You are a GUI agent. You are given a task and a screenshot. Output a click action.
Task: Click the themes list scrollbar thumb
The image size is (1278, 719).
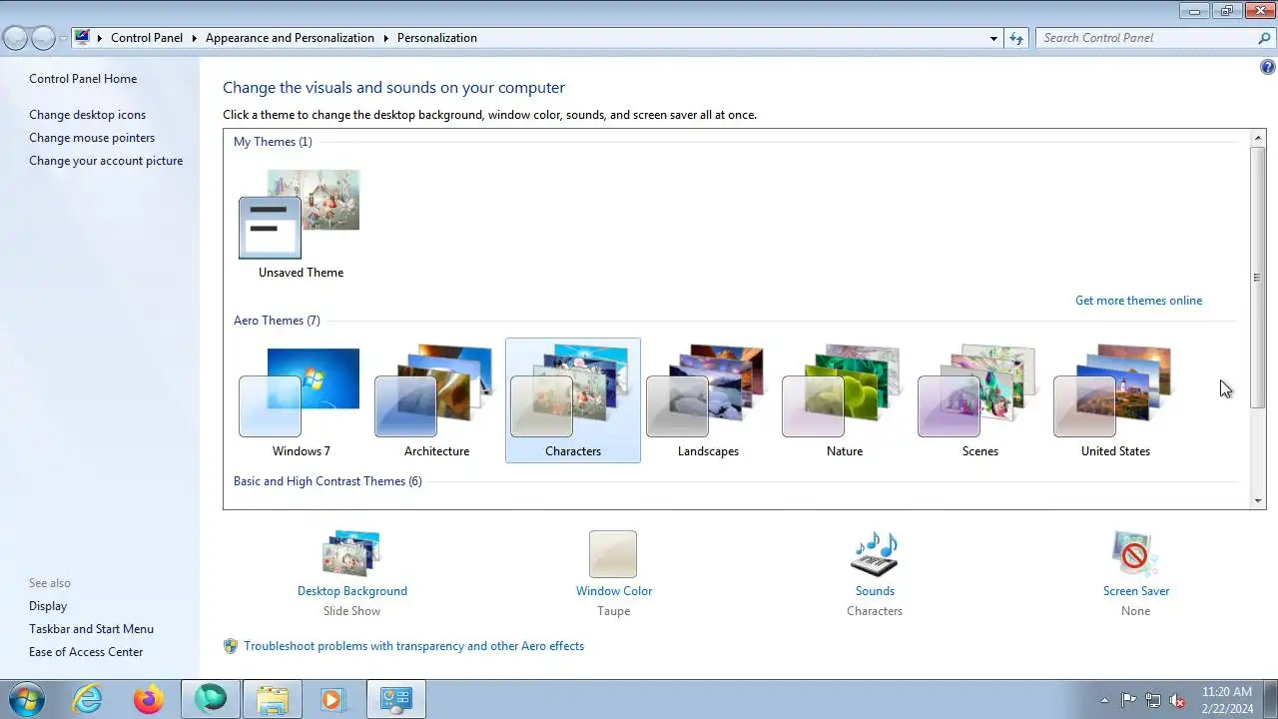(x=1258, y=277)
